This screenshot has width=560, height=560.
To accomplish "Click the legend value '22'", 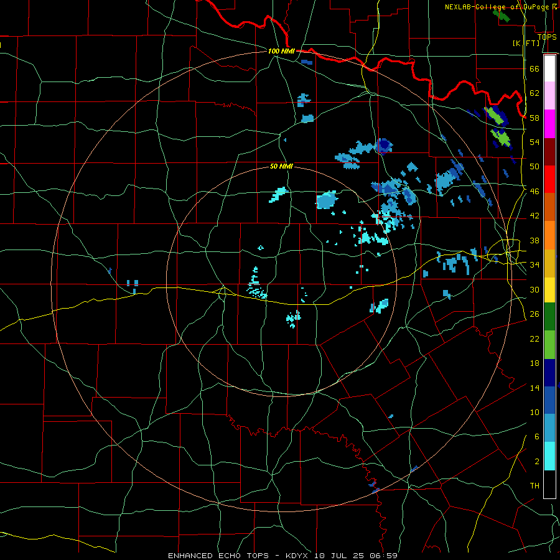I will point(534,338).
